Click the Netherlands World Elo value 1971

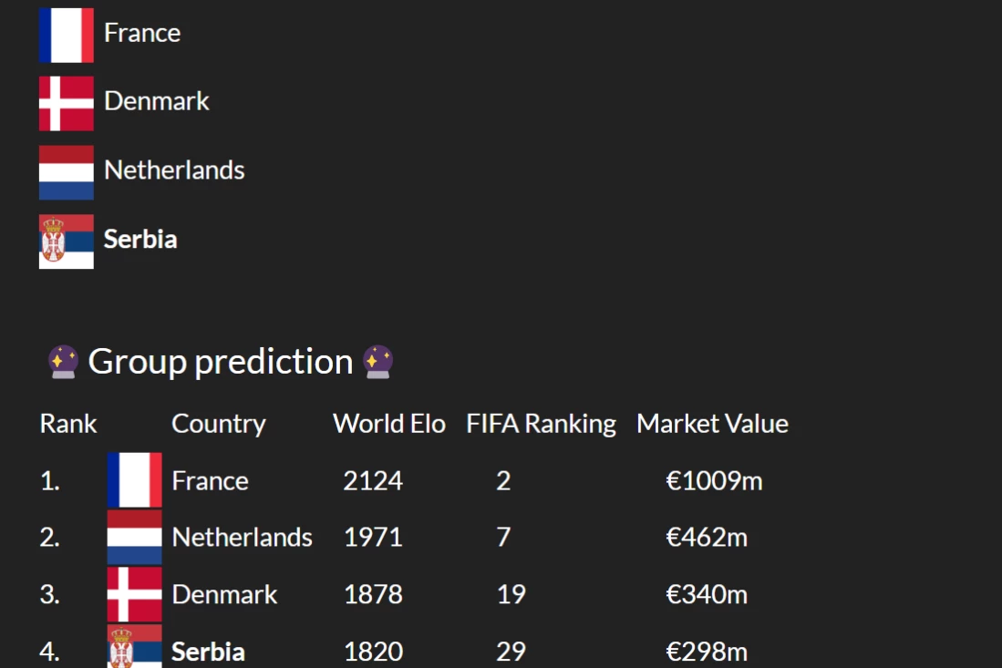click(x=373, y=538)
